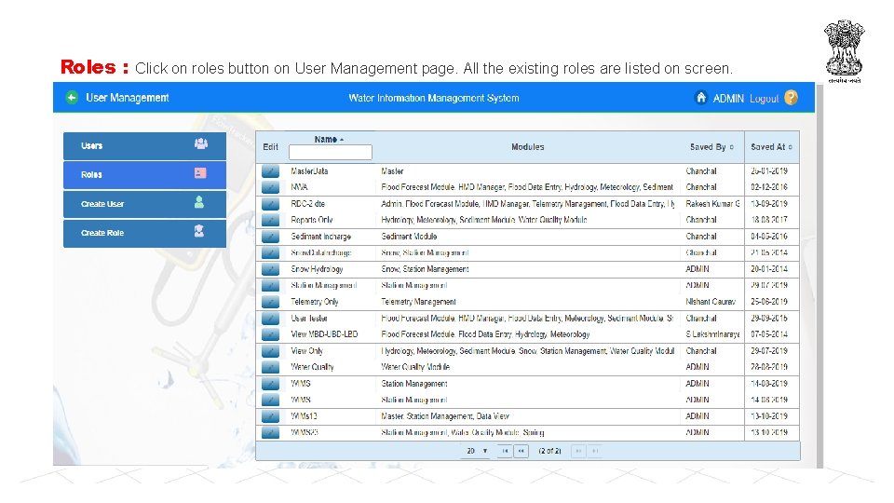
Task: Jump to first page of roles
Action: tap(505, 451)
